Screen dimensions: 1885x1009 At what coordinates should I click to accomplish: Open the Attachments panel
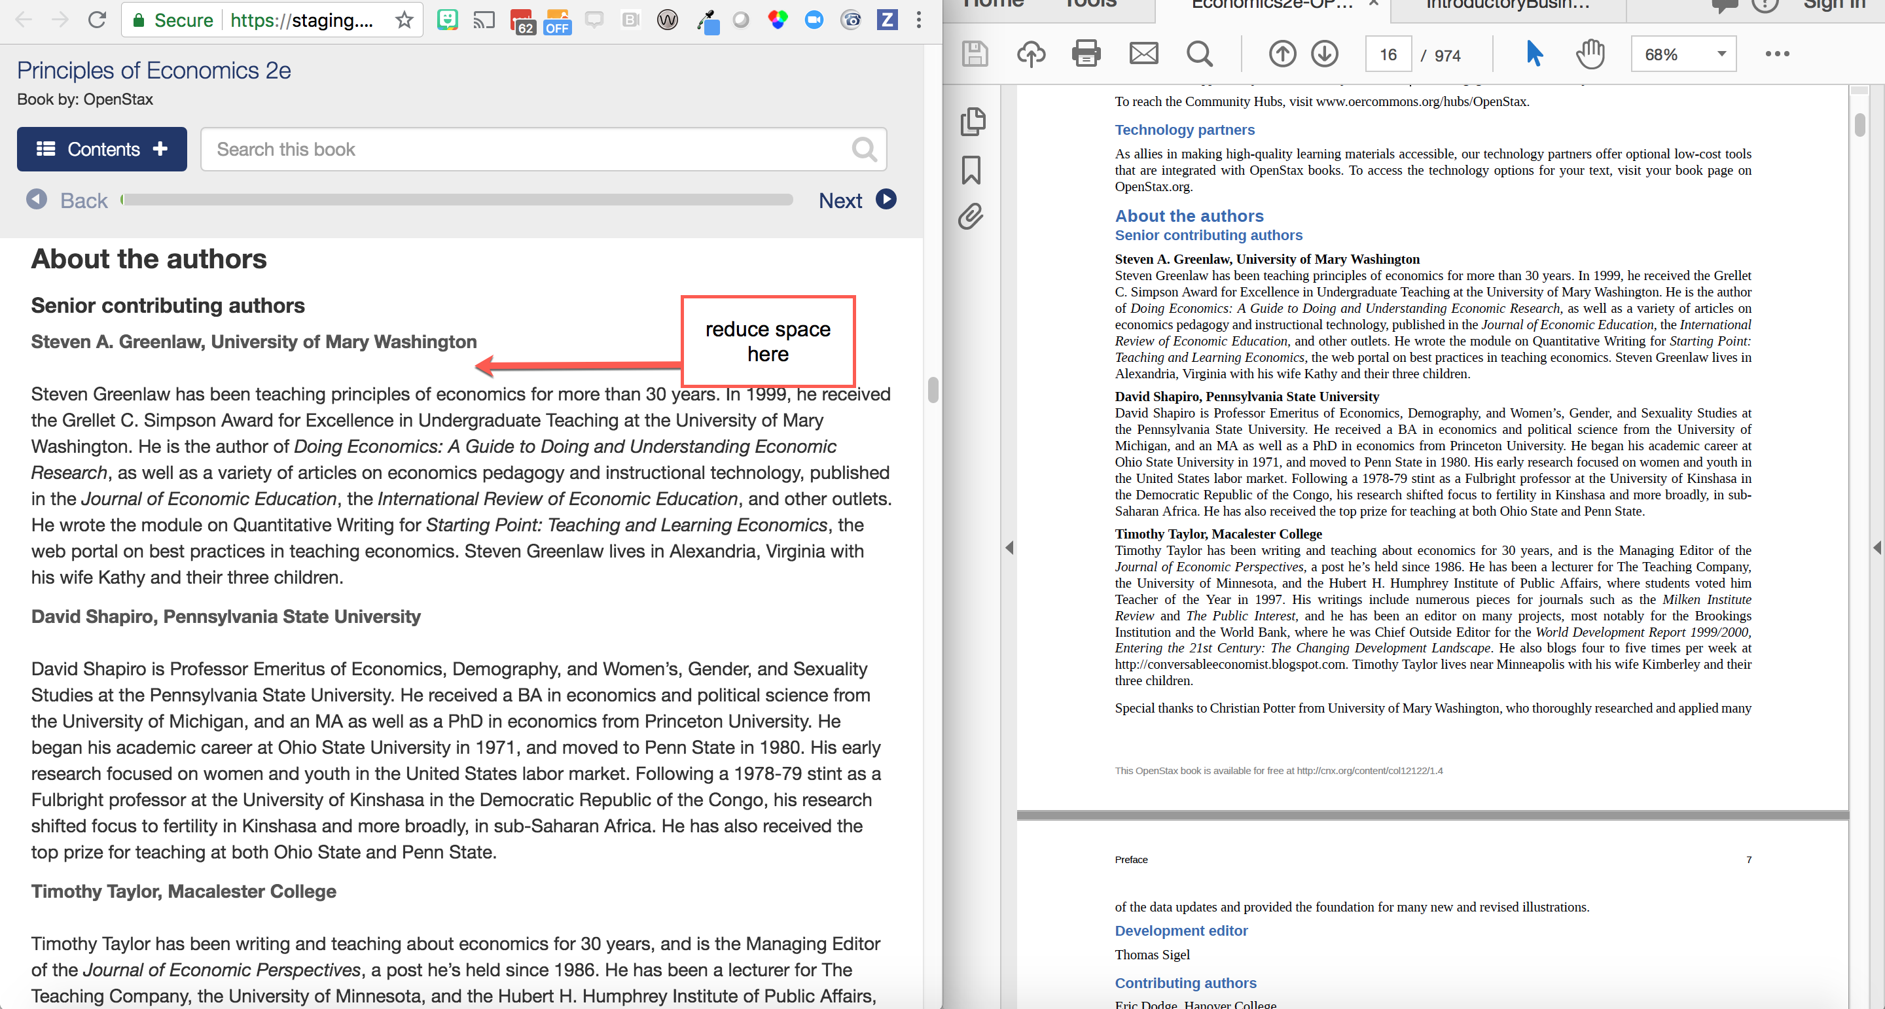click(970, 217)
